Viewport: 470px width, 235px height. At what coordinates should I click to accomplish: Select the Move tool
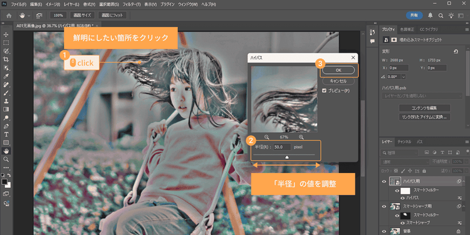click(6, 34)
